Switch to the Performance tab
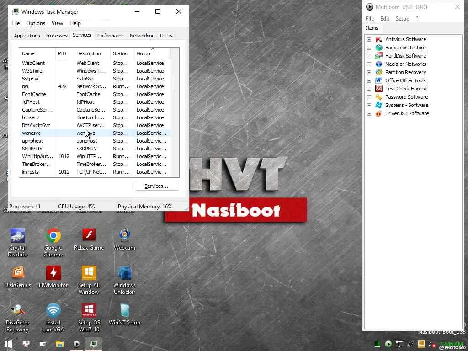 [x=110, y=36]
